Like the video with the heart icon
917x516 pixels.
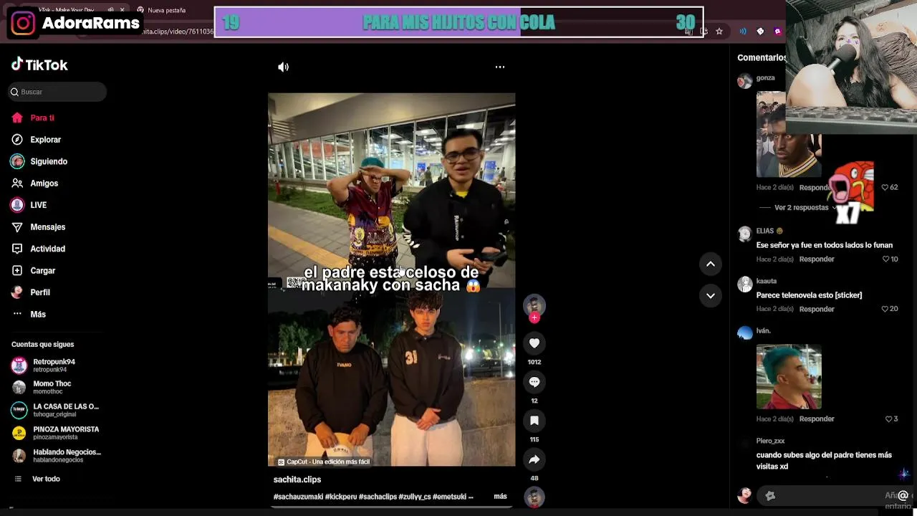pyautogui.click(x=534, y=343)
